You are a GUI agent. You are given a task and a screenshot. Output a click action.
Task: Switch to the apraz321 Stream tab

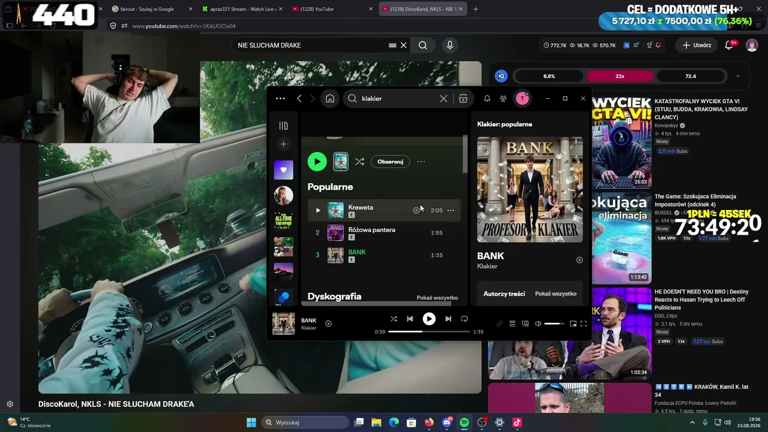coord(242,9)
